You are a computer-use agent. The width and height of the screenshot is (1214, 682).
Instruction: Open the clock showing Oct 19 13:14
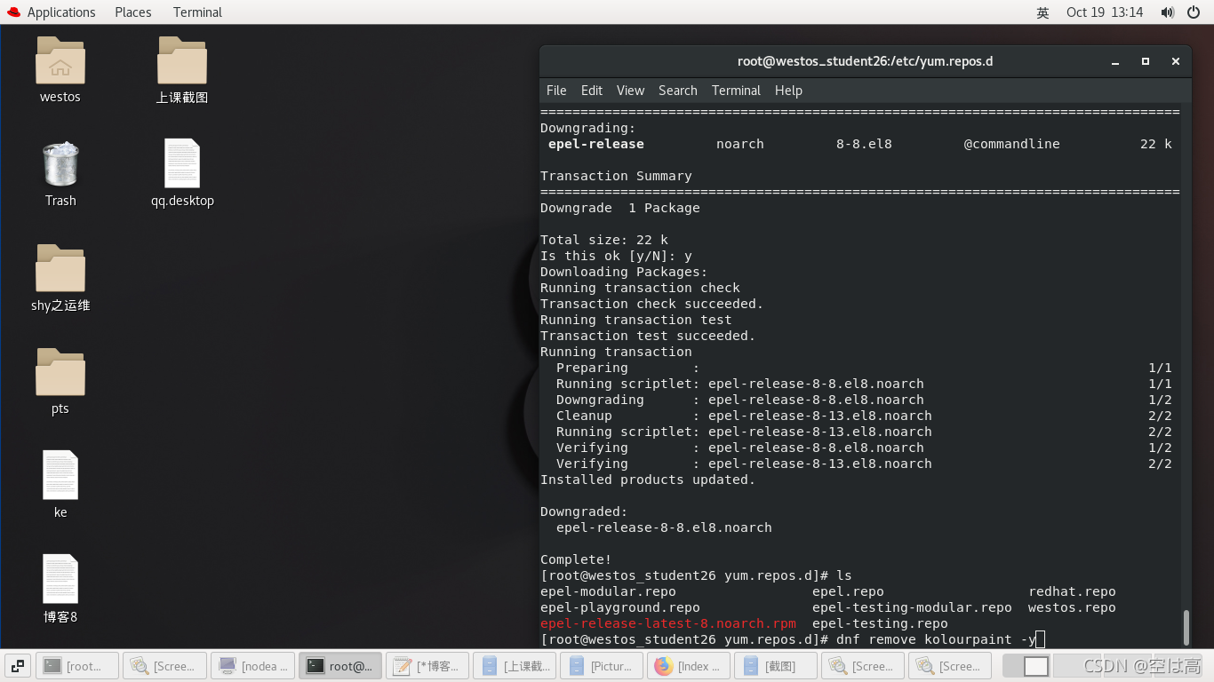[1105, 12]
